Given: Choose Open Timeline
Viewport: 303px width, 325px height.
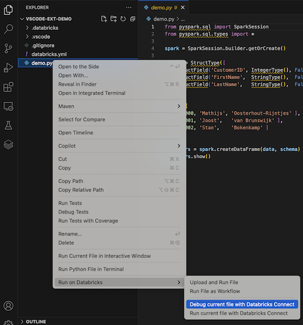Looking at the screenshot, I should [x=119, y=133].
